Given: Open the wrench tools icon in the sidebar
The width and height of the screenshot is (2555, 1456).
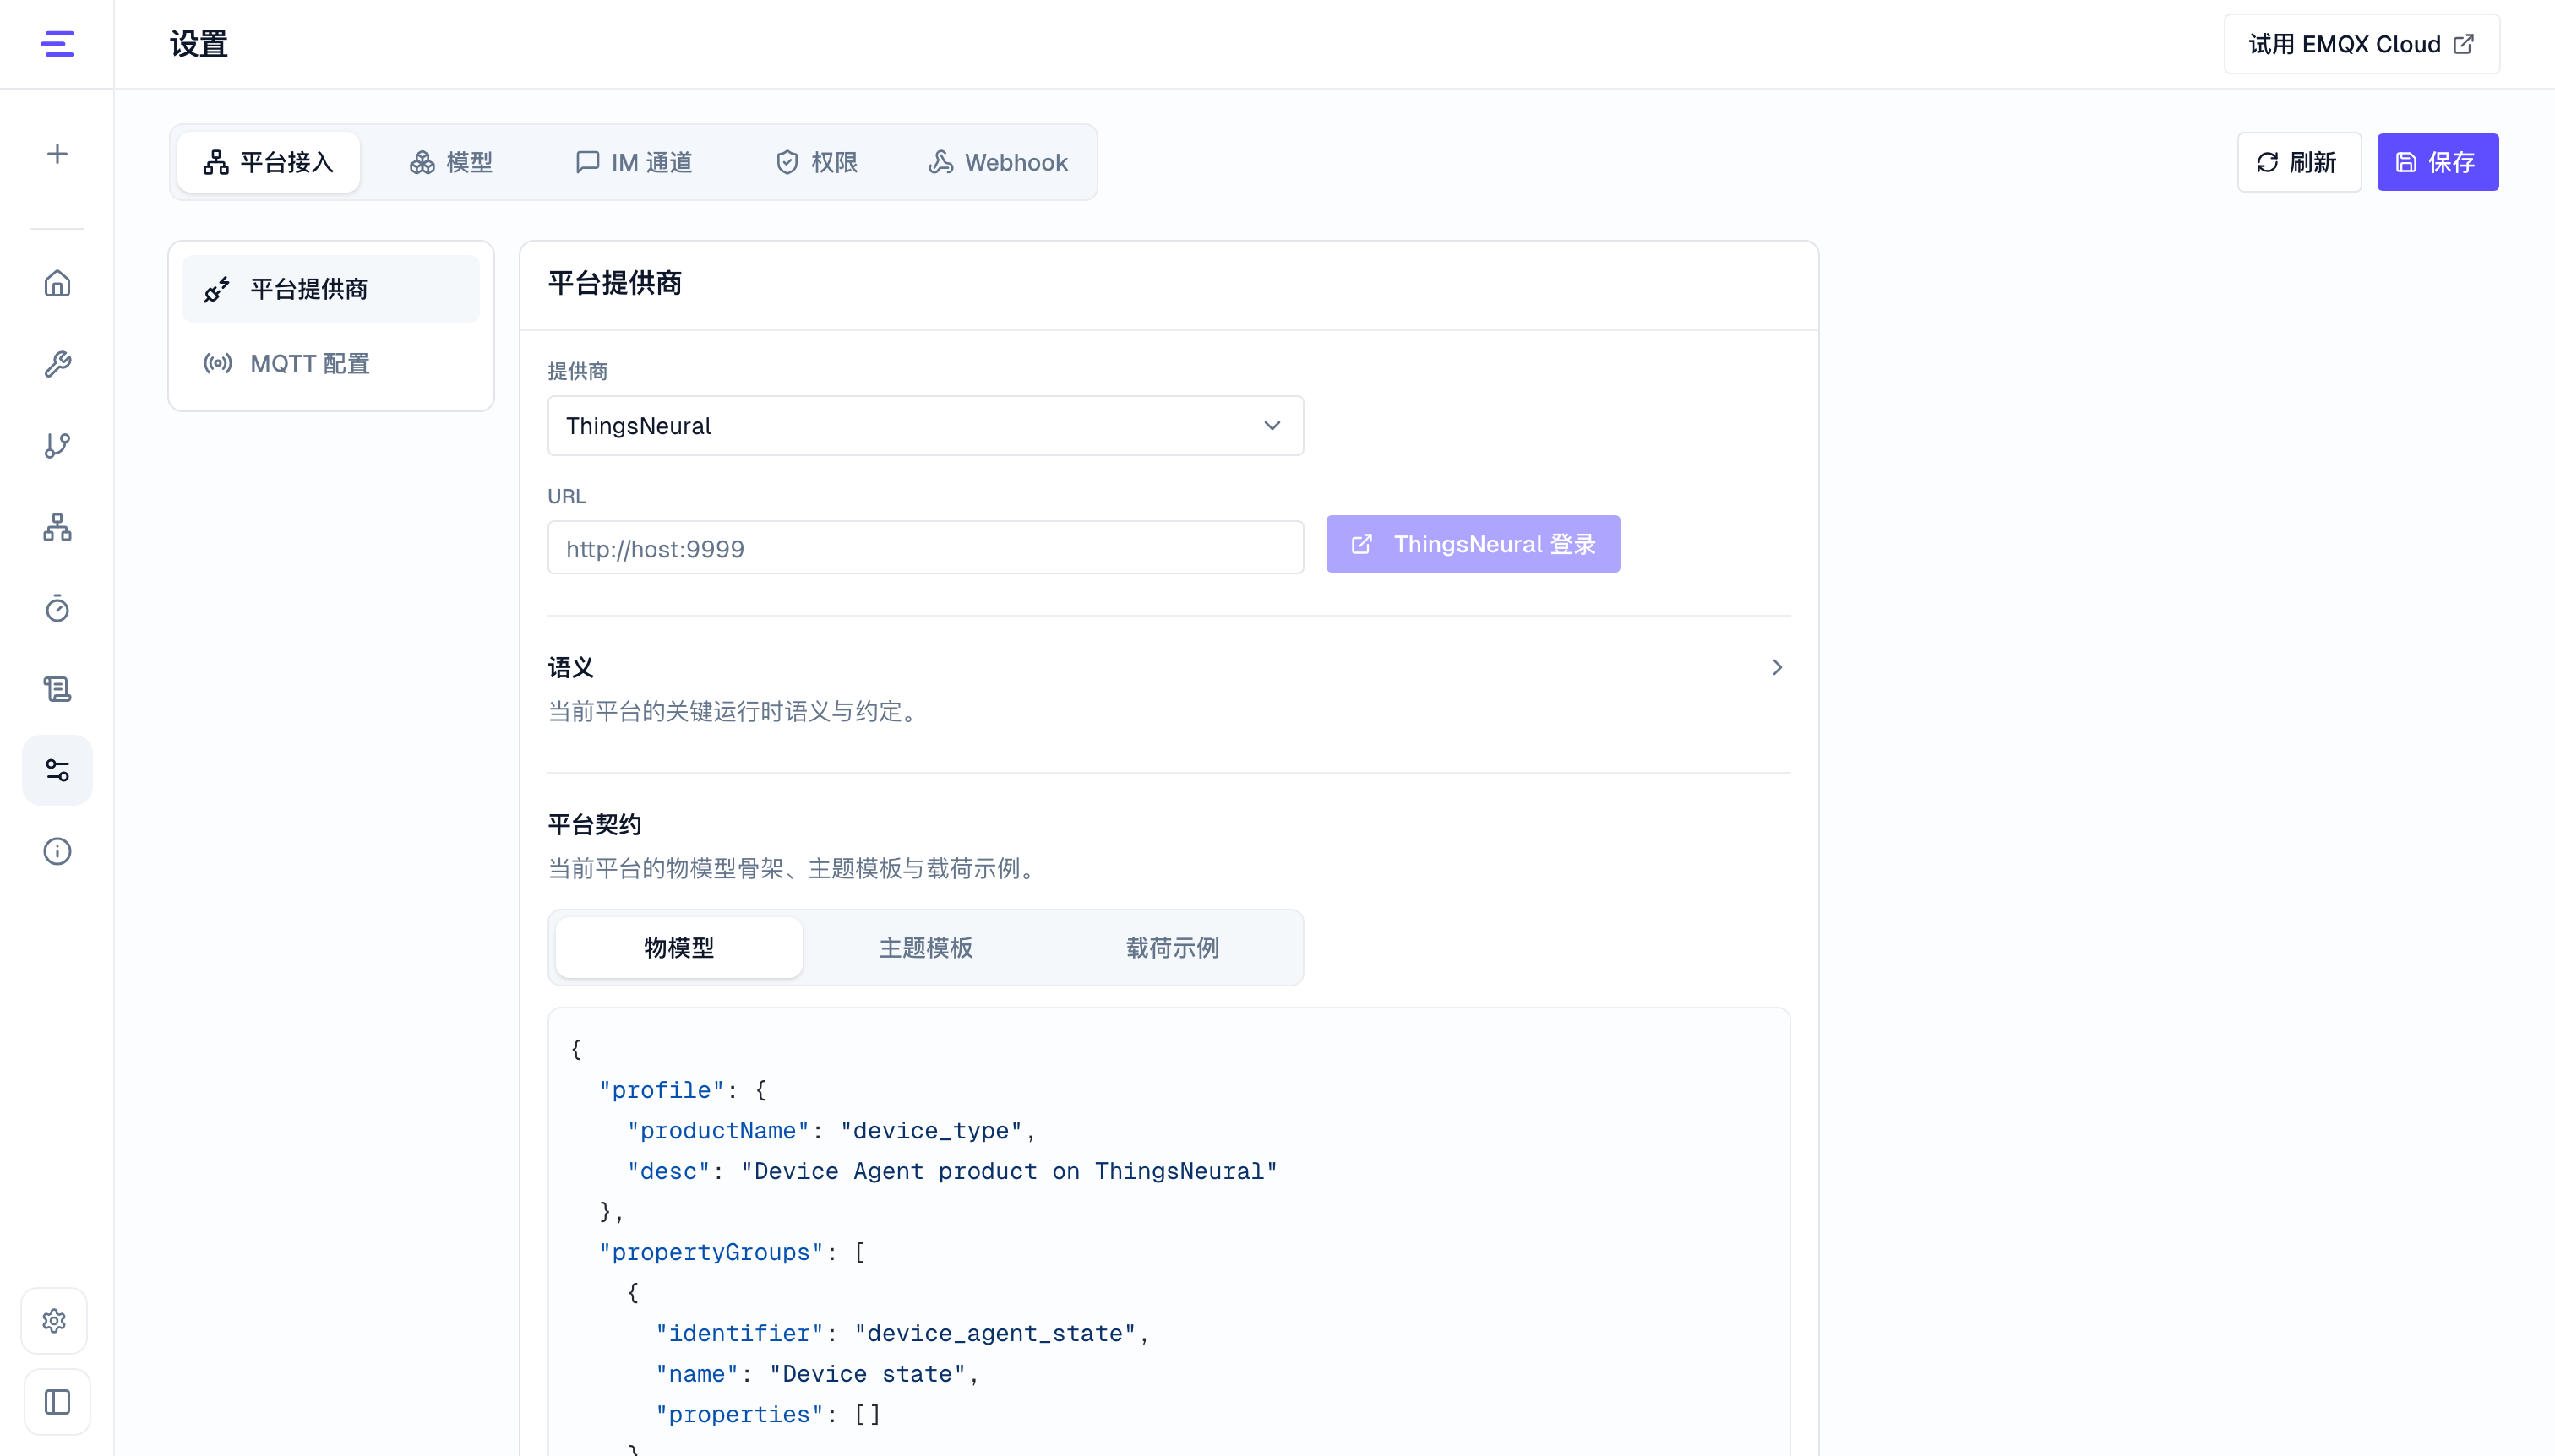Looking at the screenshot, I should coord(57,364).
